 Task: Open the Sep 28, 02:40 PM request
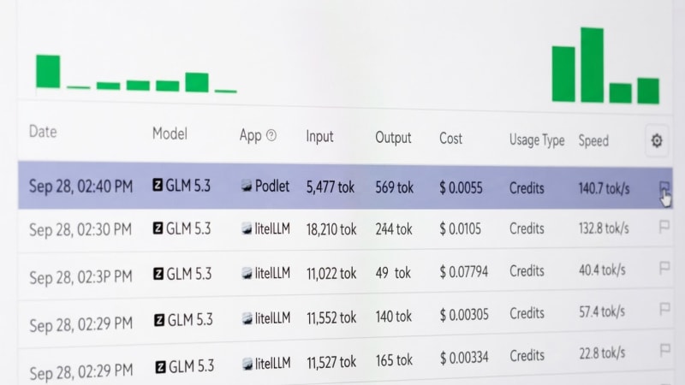click(345, 186)
